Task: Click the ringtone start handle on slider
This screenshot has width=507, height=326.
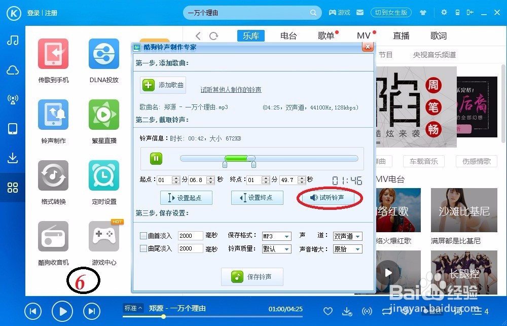Action: click(x=225, y=165)
